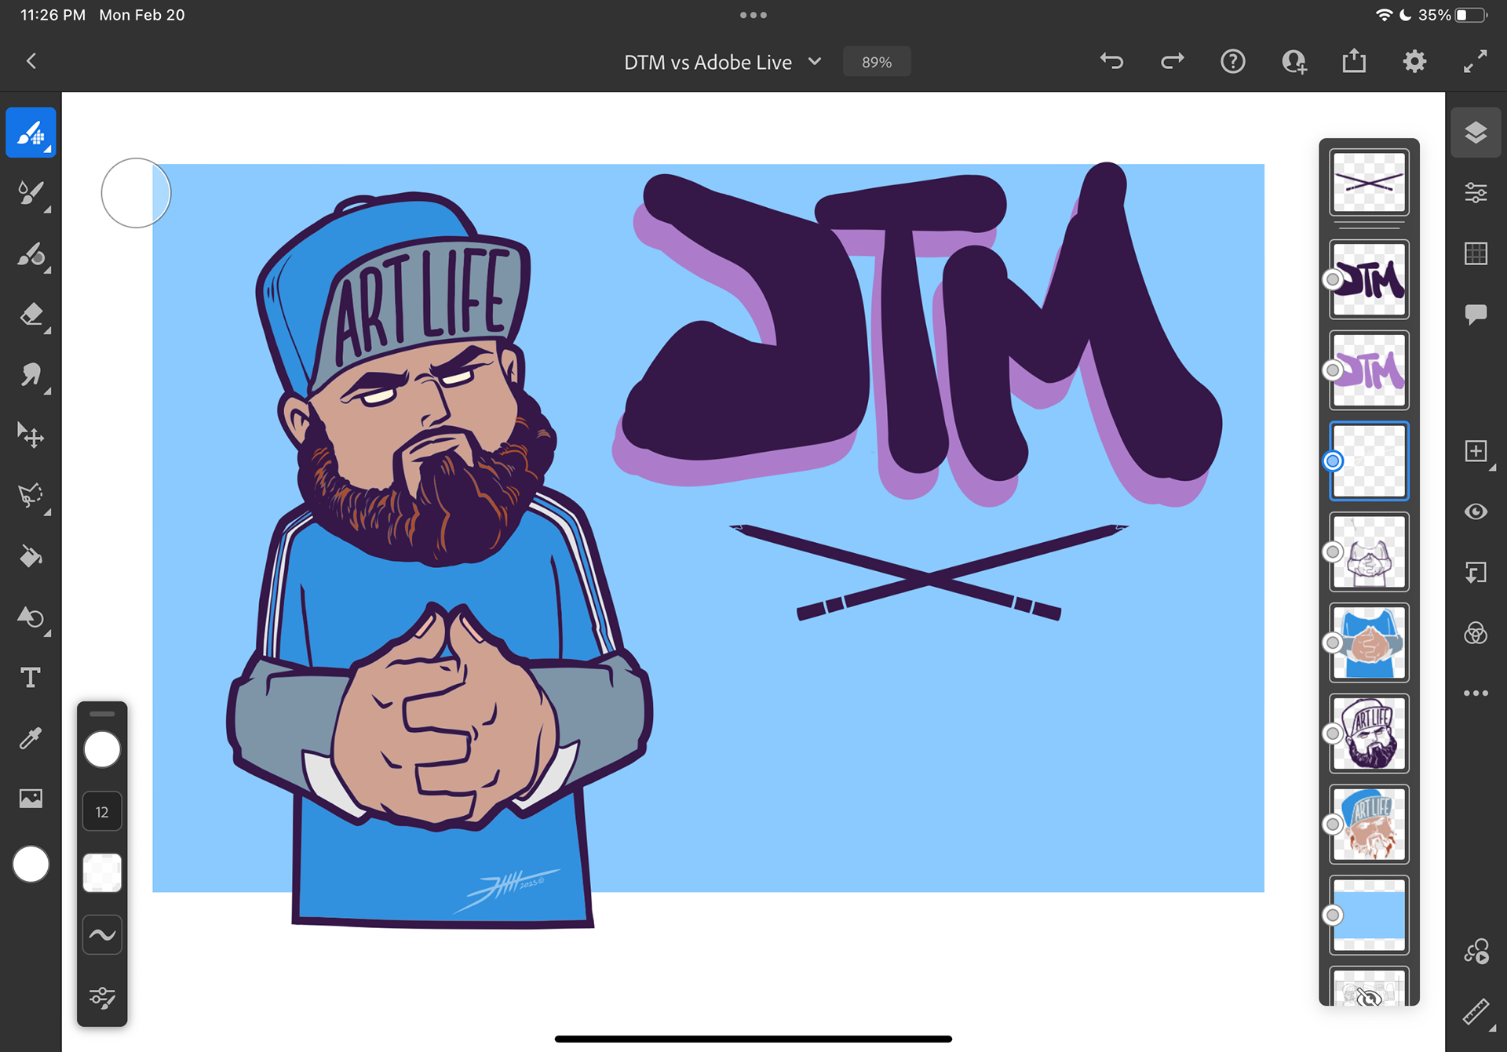Open brush smoothing setting
The width and height of the screenshot is (1507, 1052).
102,935
